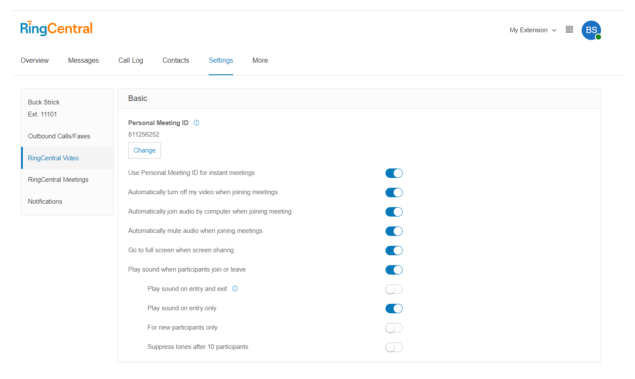Open Notifications in the sidebar

[67, 202]
